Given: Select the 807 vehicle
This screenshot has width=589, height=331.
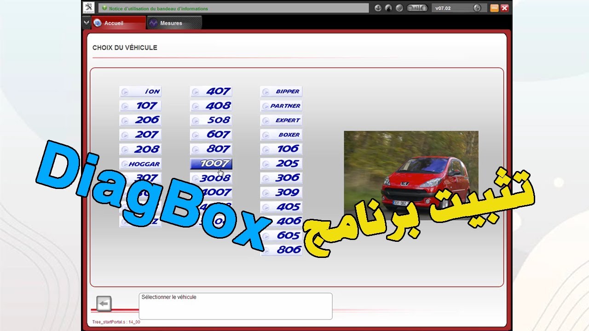Looking at the screenshot, I should pyautogui.click(x=211, y=149).
